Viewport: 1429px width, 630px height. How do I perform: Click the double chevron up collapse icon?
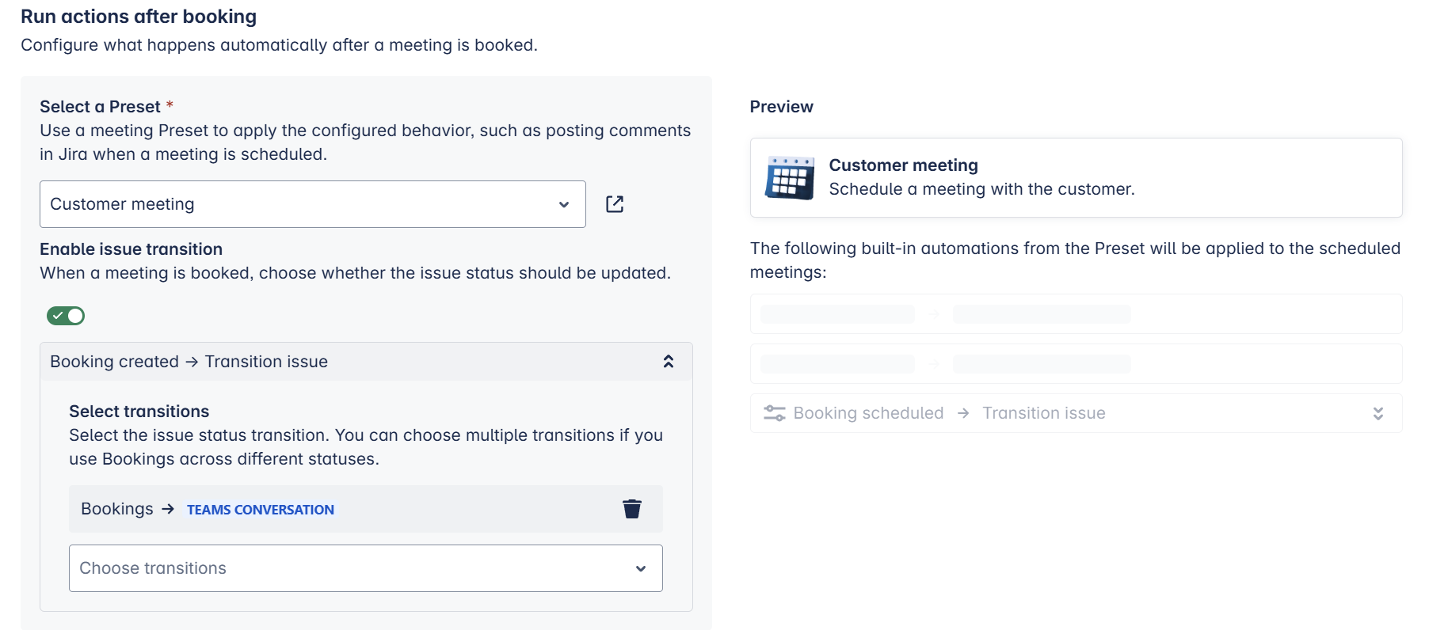668,362
